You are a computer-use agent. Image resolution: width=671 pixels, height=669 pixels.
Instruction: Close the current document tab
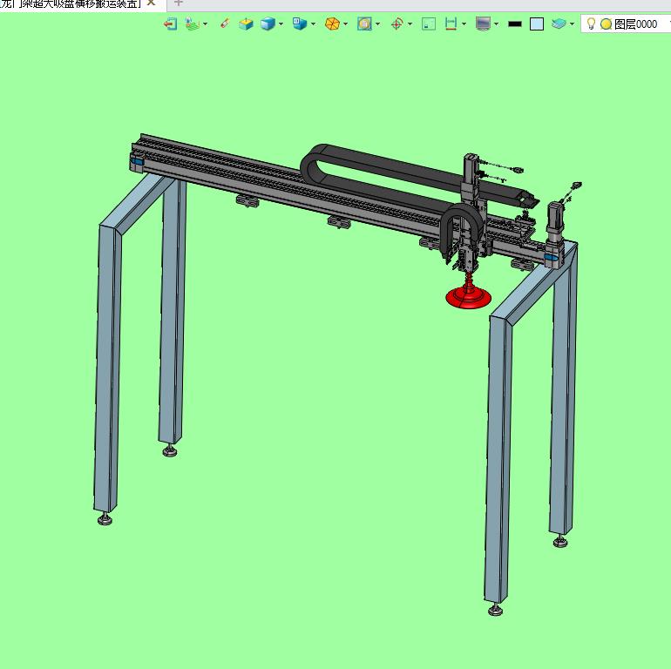(x=151, y=3)
